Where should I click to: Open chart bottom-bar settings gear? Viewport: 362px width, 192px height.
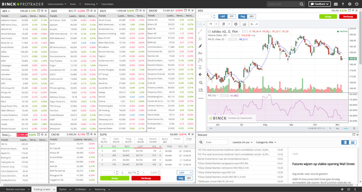[x=354, y=128]
